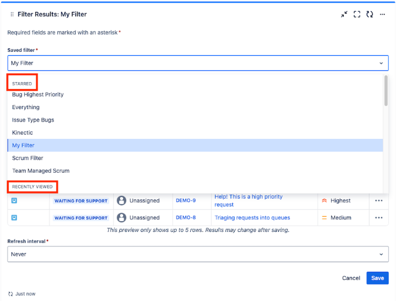Click the Saved filter My Filter field

(198, 63)
